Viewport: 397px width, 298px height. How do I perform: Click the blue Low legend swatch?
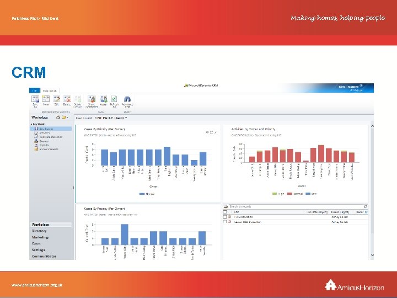pos(308,194)
